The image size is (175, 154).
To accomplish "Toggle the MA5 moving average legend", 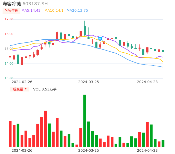I will pos(31,11).
